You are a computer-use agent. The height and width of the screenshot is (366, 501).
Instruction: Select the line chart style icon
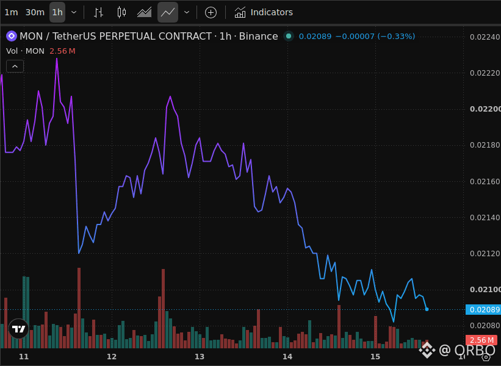[168, 12]
